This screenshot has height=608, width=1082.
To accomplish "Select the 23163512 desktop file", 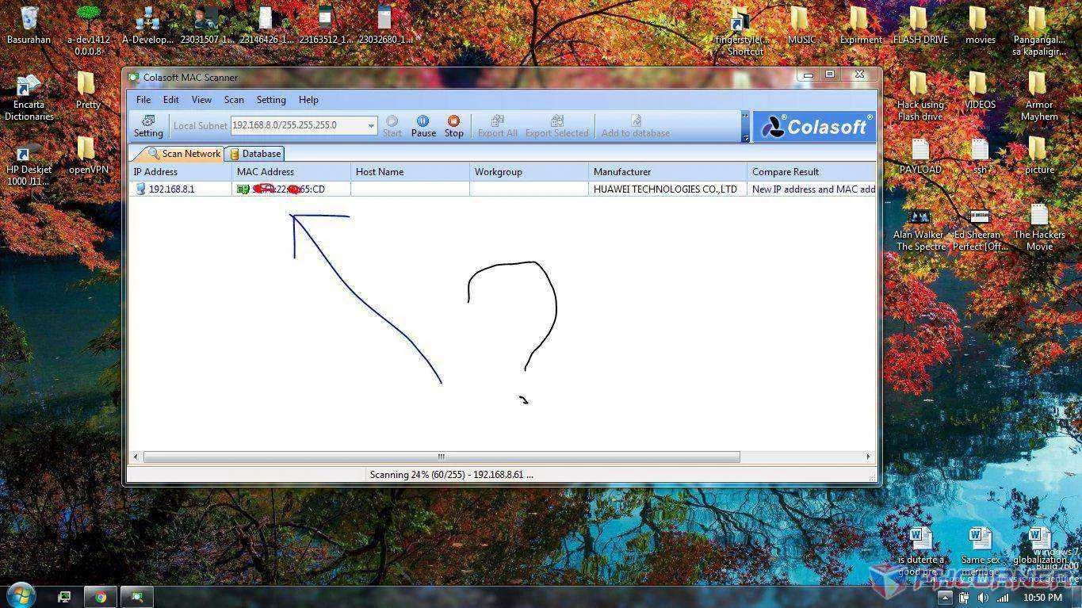I will pyautogui.click(x=325, y=25).
